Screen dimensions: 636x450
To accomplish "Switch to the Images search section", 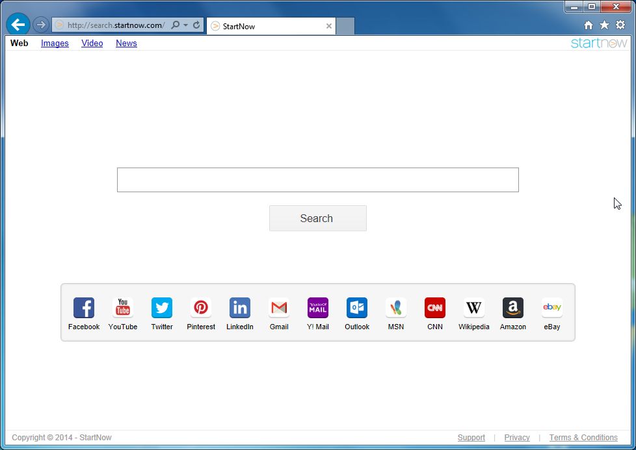I will (x=55, y=43).
